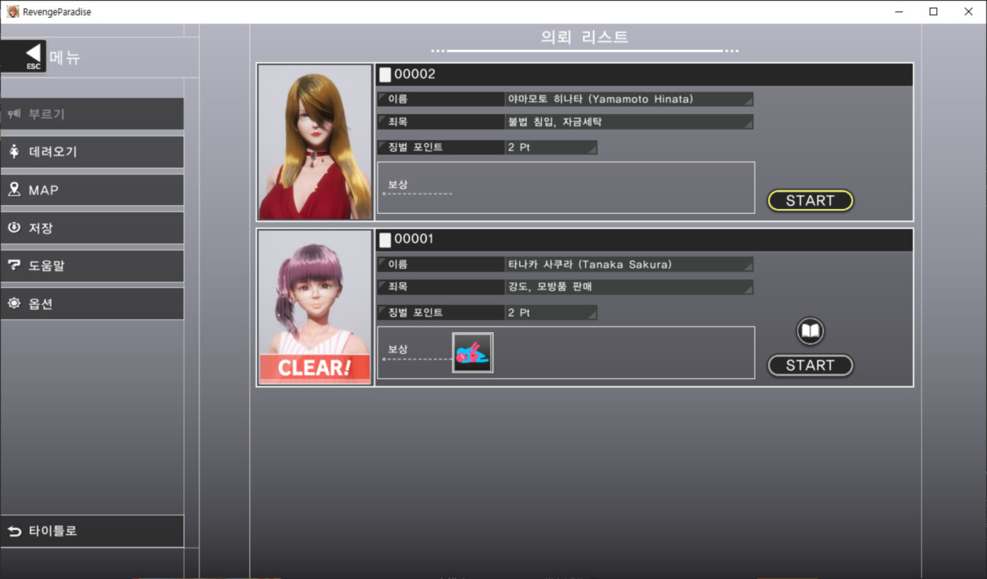
Task: Open the 저장 save menu
Action: [92, 228]
